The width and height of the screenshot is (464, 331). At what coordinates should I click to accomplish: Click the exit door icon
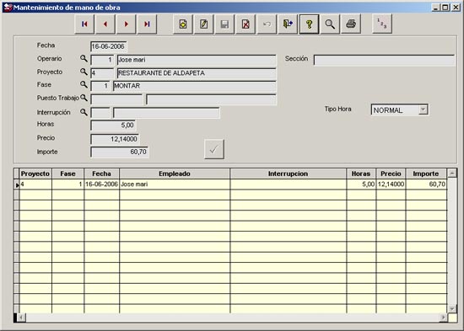288,24
